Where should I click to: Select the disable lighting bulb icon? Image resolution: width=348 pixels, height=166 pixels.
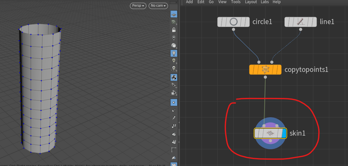[174, 38]
